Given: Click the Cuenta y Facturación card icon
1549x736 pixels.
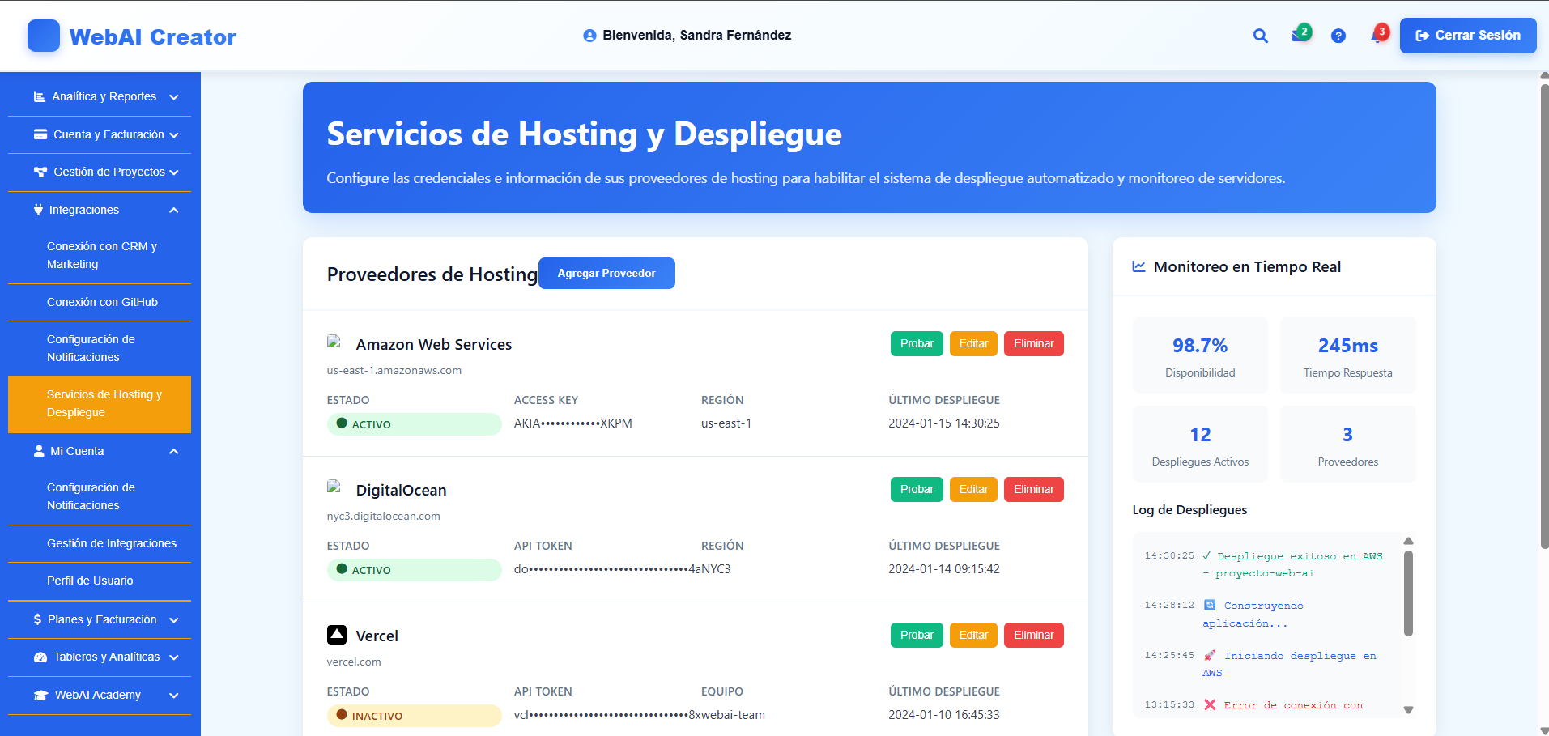Looking at the screenshot, I should 40,134.
